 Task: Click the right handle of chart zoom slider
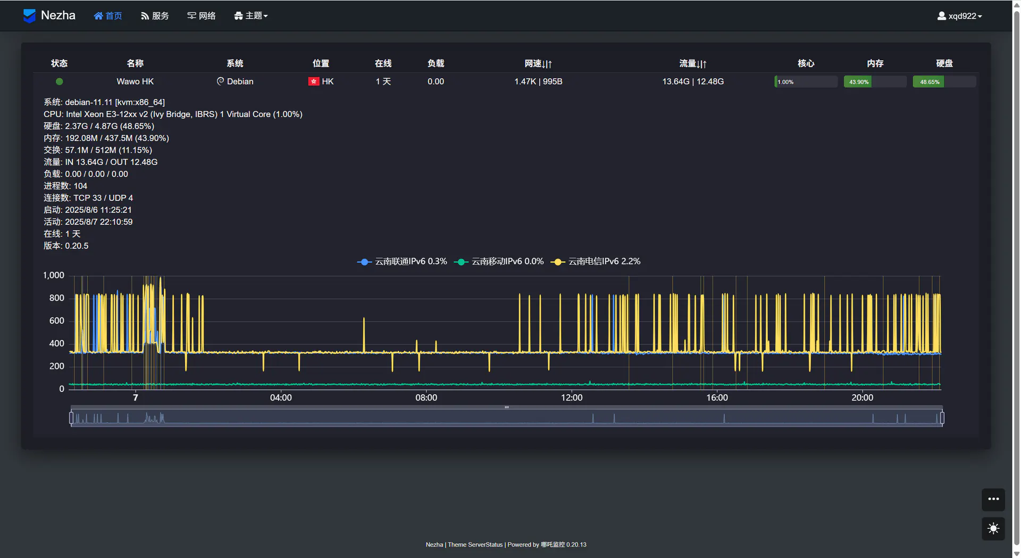pos(942,418)
